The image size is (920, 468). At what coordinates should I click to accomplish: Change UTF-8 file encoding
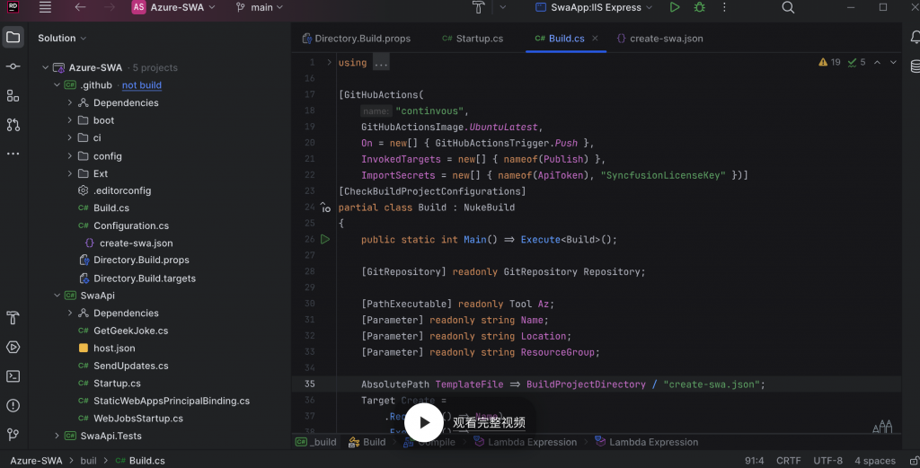point(827,461)
